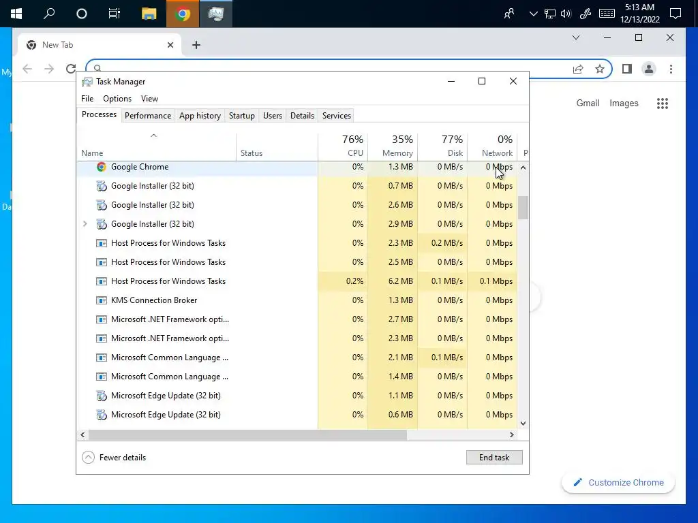Sort by Network column header
The image size is (698, 523).
point(492,147)
